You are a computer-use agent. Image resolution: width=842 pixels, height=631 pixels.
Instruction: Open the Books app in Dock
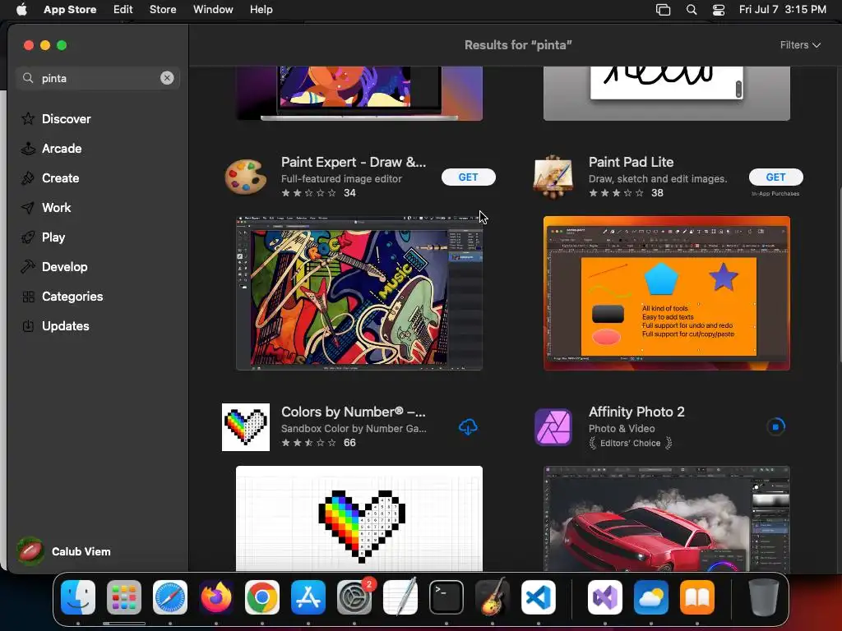[697, 597]
